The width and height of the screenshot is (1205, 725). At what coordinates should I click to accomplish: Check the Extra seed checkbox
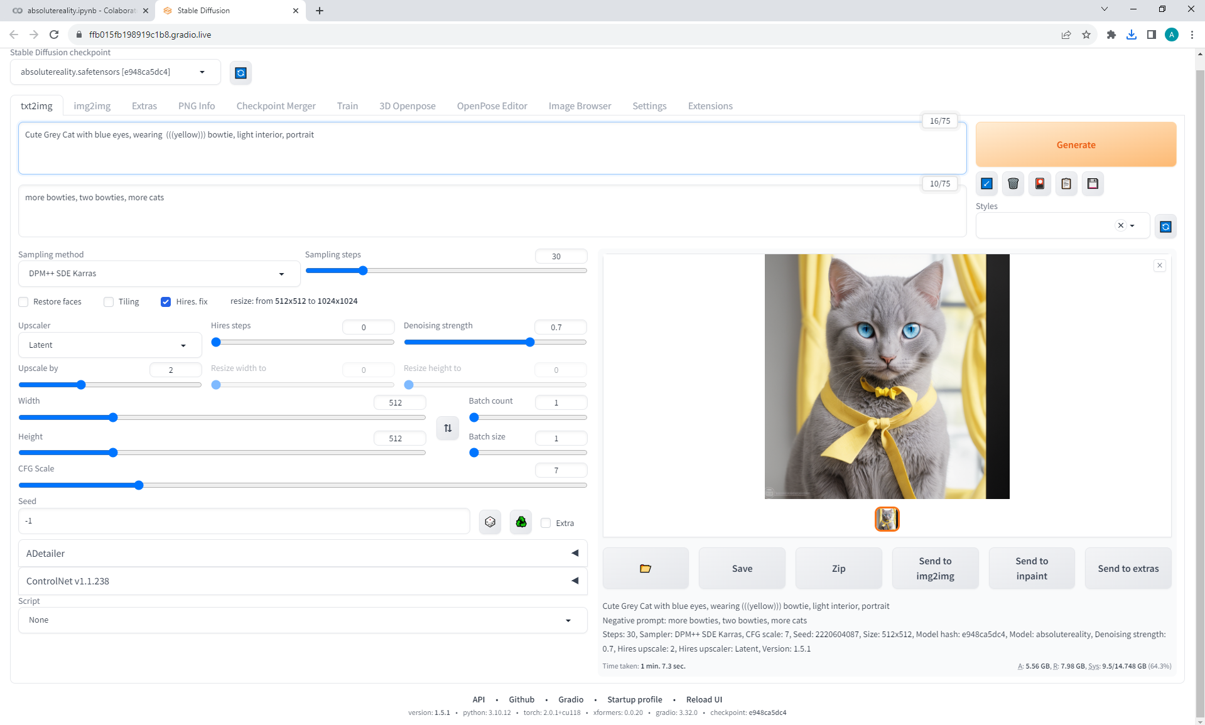click(546, 523)
